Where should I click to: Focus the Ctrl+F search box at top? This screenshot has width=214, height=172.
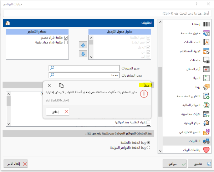pos(107,14)
